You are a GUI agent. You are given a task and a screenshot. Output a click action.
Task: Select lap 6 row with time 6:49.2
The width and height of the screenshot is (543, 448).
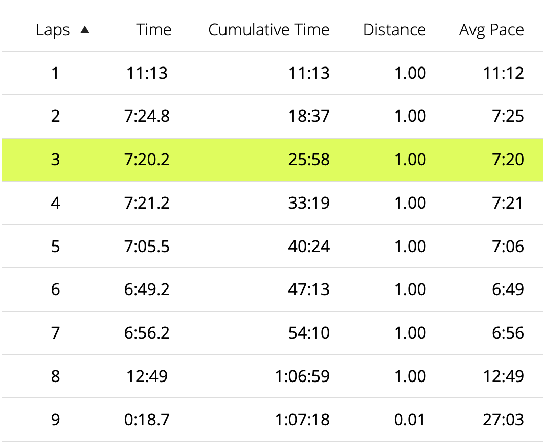point(272,289)
